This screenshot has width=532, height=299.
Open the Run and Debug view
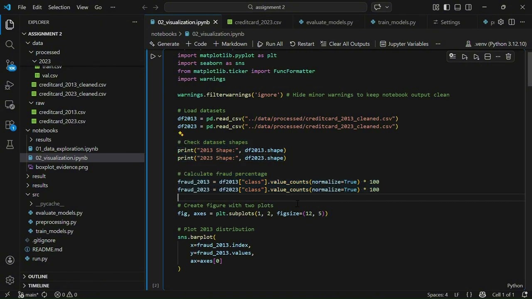point(10,85)
